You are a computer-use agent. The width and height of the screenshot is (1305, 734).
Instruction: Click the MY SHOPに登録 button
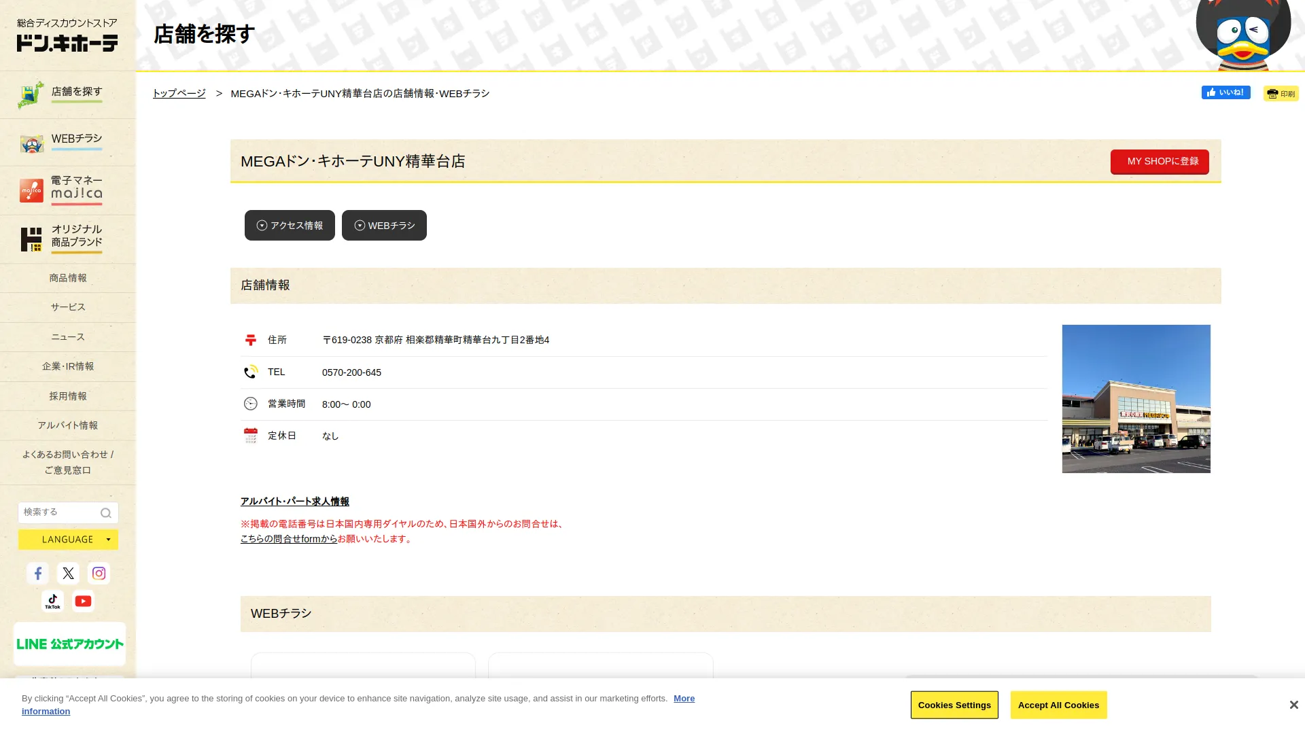coord(1160,162)
